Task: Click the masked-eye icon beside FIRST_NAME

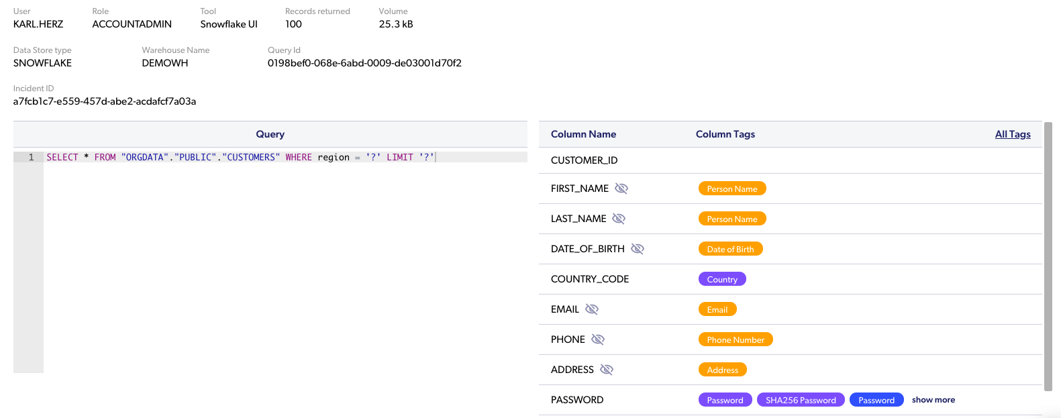Action: pyautogui.click(x=621, y=189)
